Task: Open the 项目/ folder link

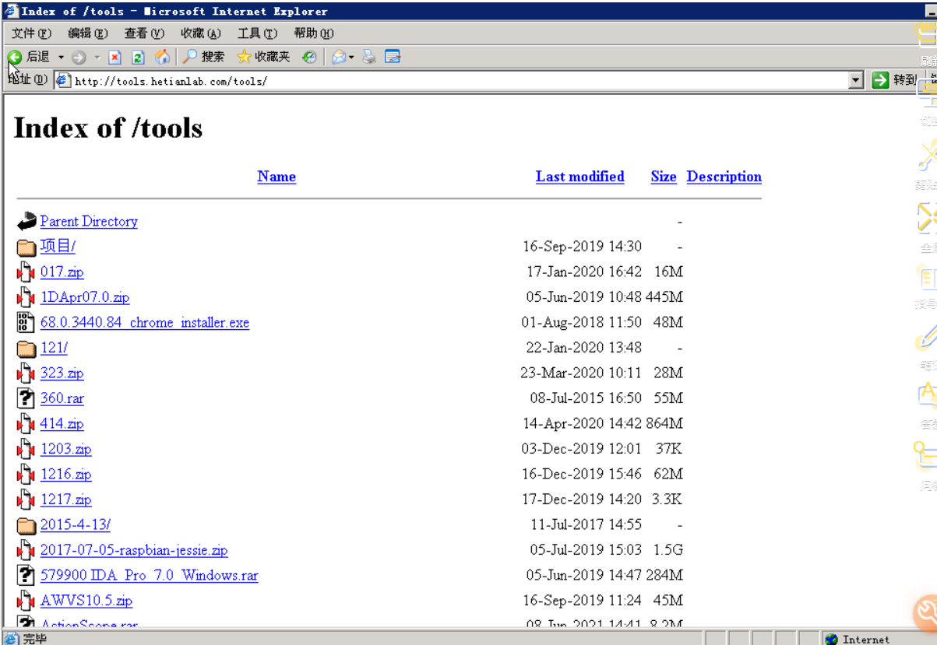Action: pos(58,247)
